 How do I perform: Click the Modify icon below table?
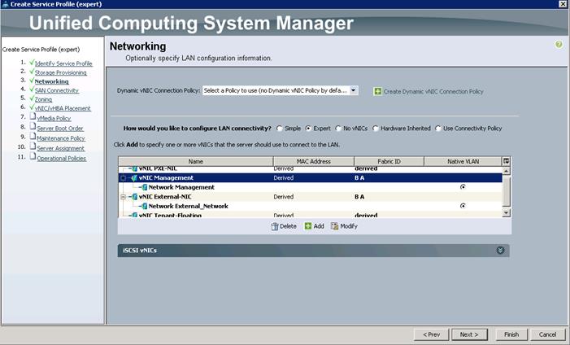tap(334, 226)
